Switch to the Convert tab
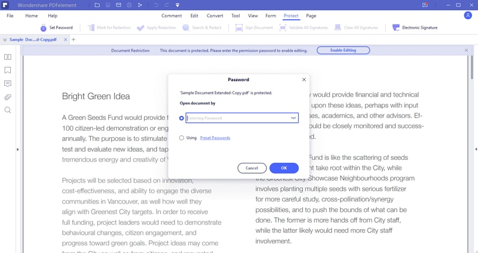 pos(215,16)
